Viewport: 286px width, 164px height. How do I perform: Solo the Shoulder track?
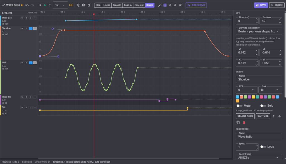[27, 28]
